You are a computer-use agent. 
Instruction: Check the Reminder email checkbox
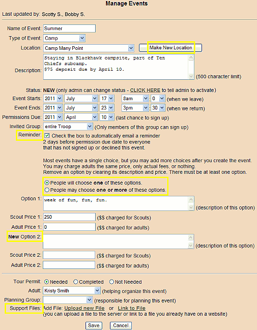(x=47, y=136)
